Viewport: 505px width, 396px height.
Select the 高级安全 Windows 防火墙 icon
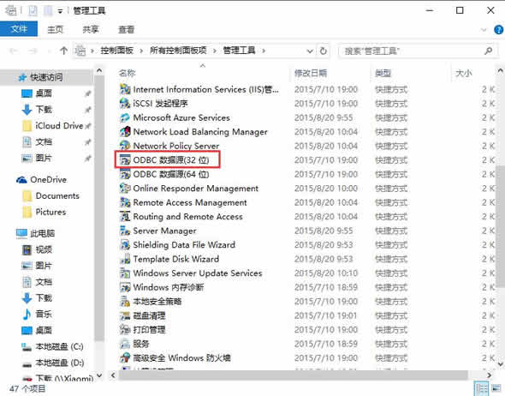pyautogui.click(x=125, y=357)
